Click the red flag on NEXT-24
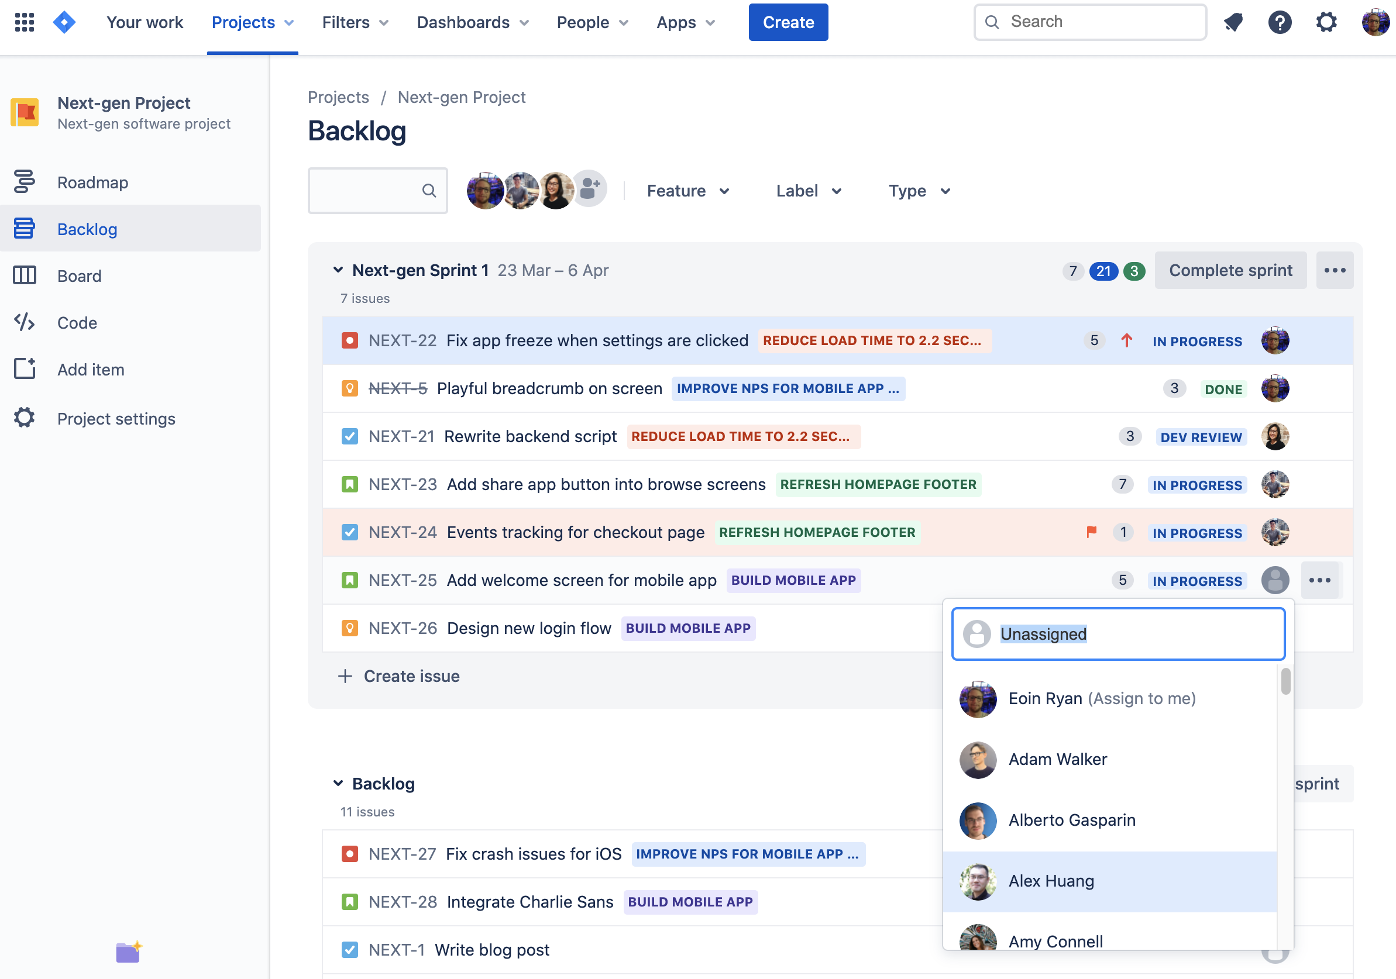This screenshot has height=979, width=1396. [1091, 532]
